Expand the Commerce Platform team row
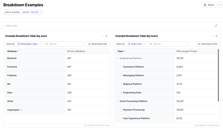Viewport: 223px width, 129px height. [x=121, y=67]
